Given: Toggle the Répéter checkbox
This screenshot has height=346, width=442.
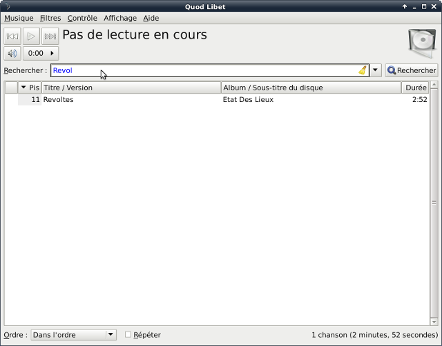Looking at the screenshot, I should coord(128,335).
